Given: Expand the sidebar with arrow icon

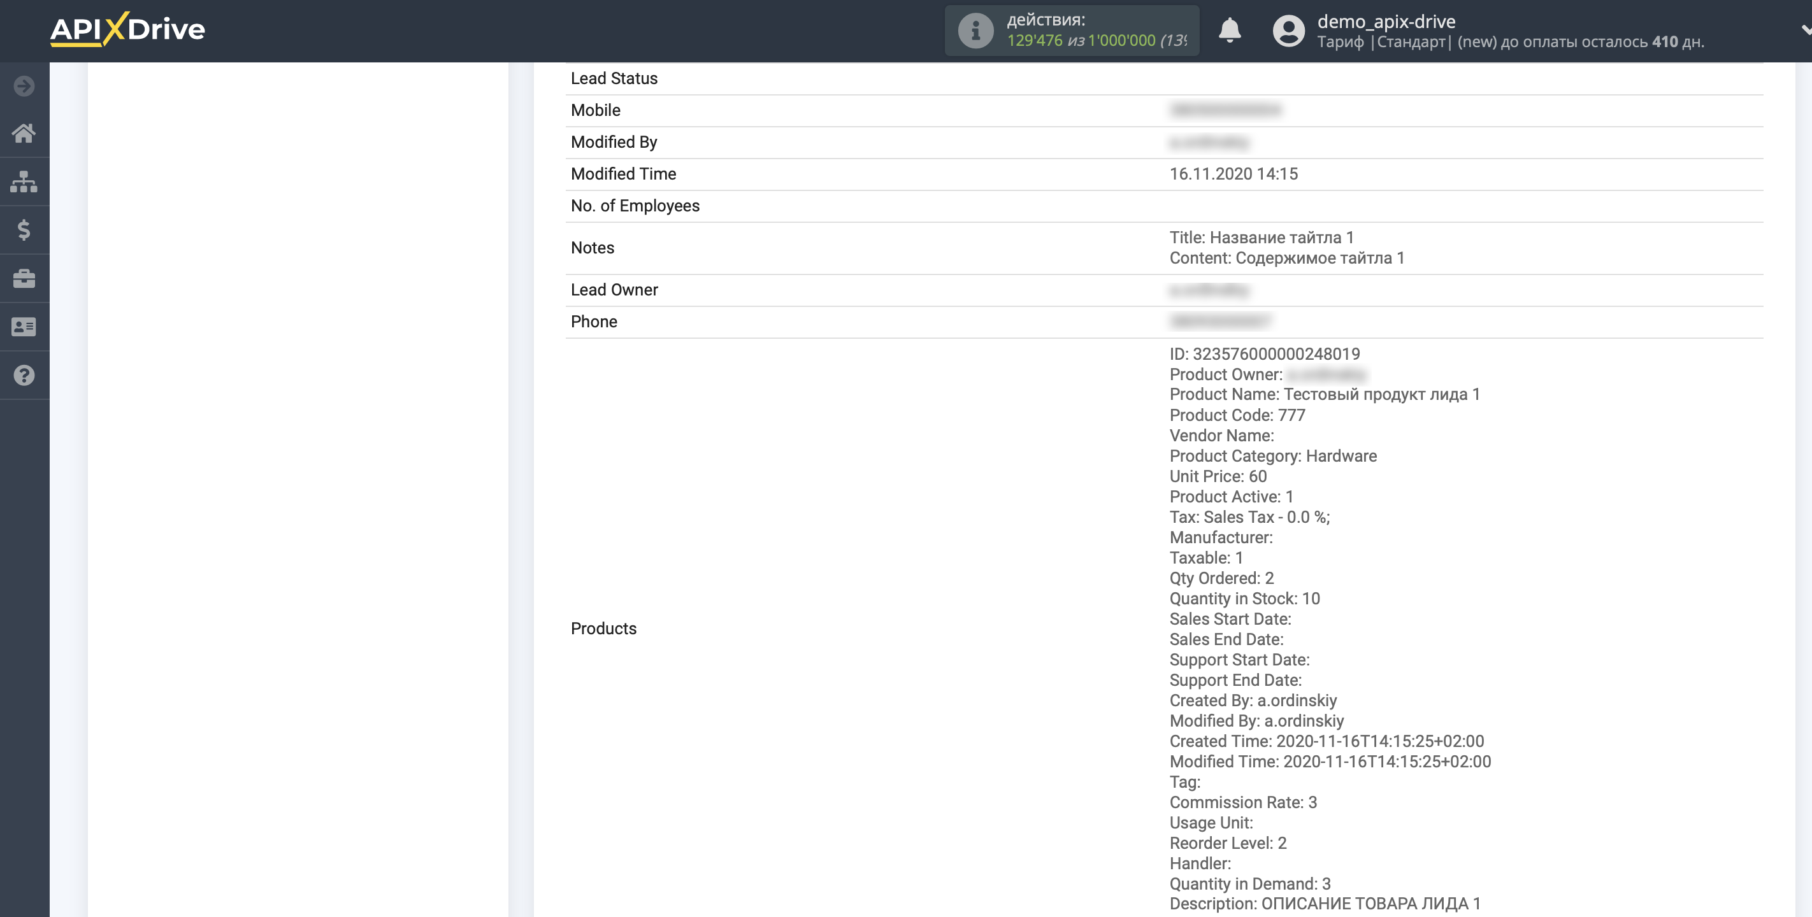Looking at the screenshot, I should pyautogui.click(x=24, y=86).
